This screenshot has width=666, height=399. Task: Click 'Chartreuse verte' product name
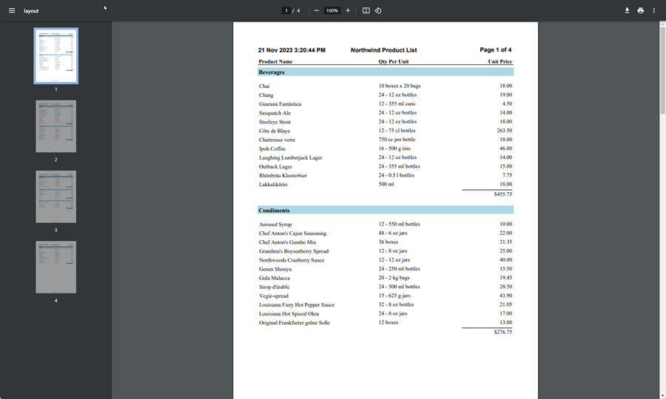277,140
